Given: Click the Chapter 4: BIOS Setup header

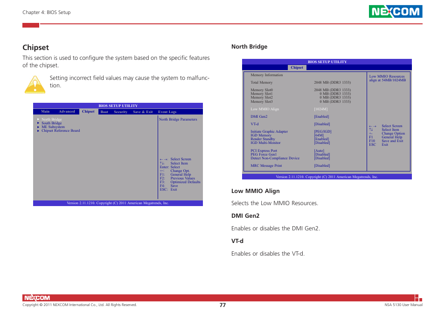Looking at the screenshot, I should [x=47, y=12].
